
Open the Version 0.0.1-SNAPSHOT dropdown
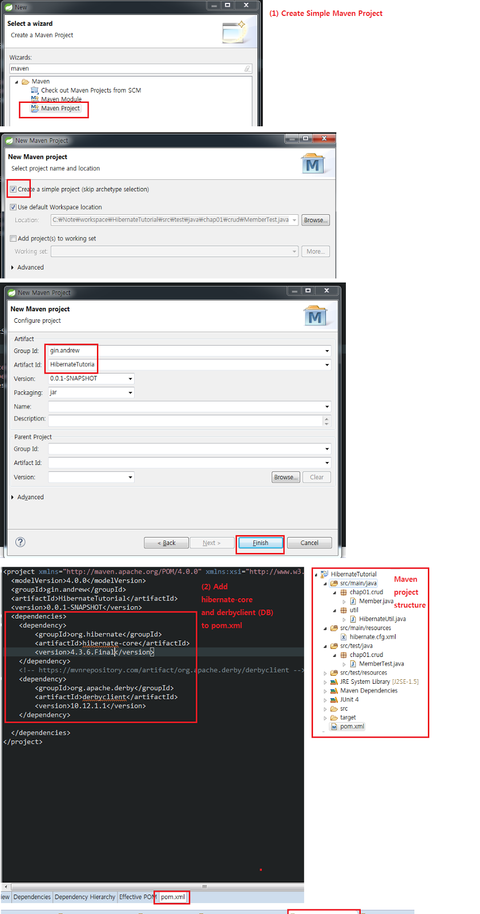click(131, 379)
